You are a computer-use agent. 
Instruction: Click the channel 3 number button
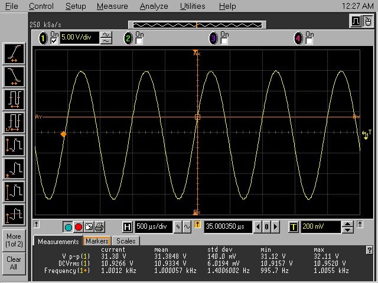[x=213, y=38]
